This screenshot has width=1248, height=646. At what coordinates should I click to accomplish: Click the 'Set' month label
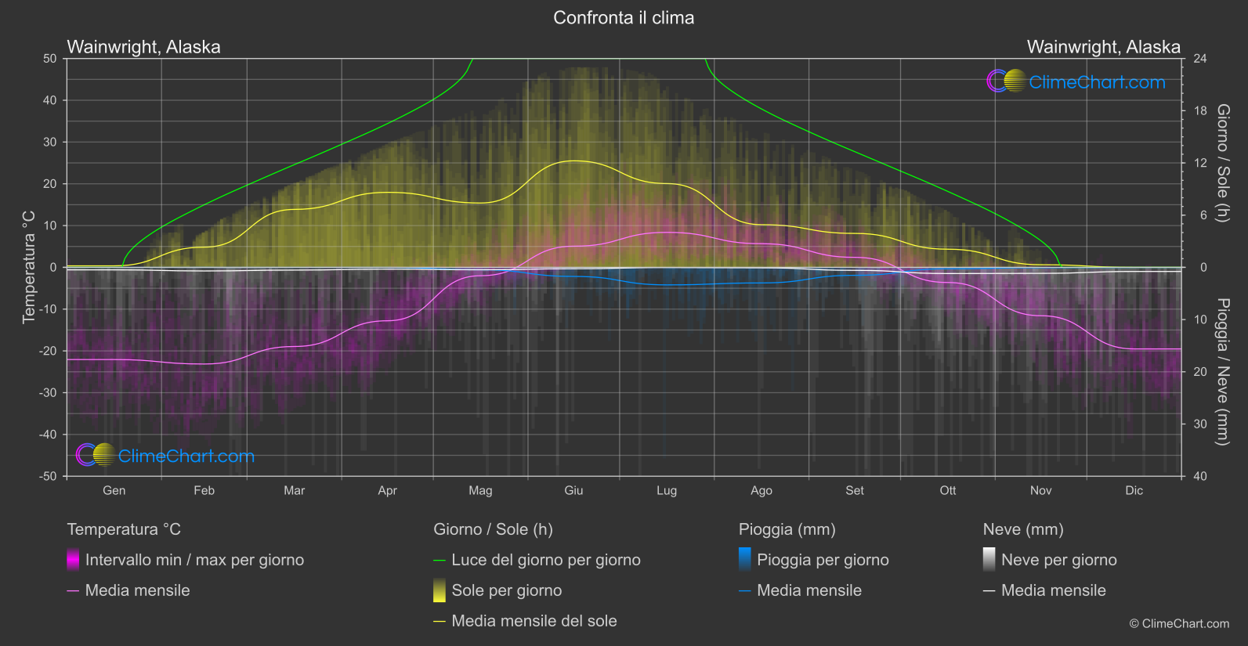[855, 490]
